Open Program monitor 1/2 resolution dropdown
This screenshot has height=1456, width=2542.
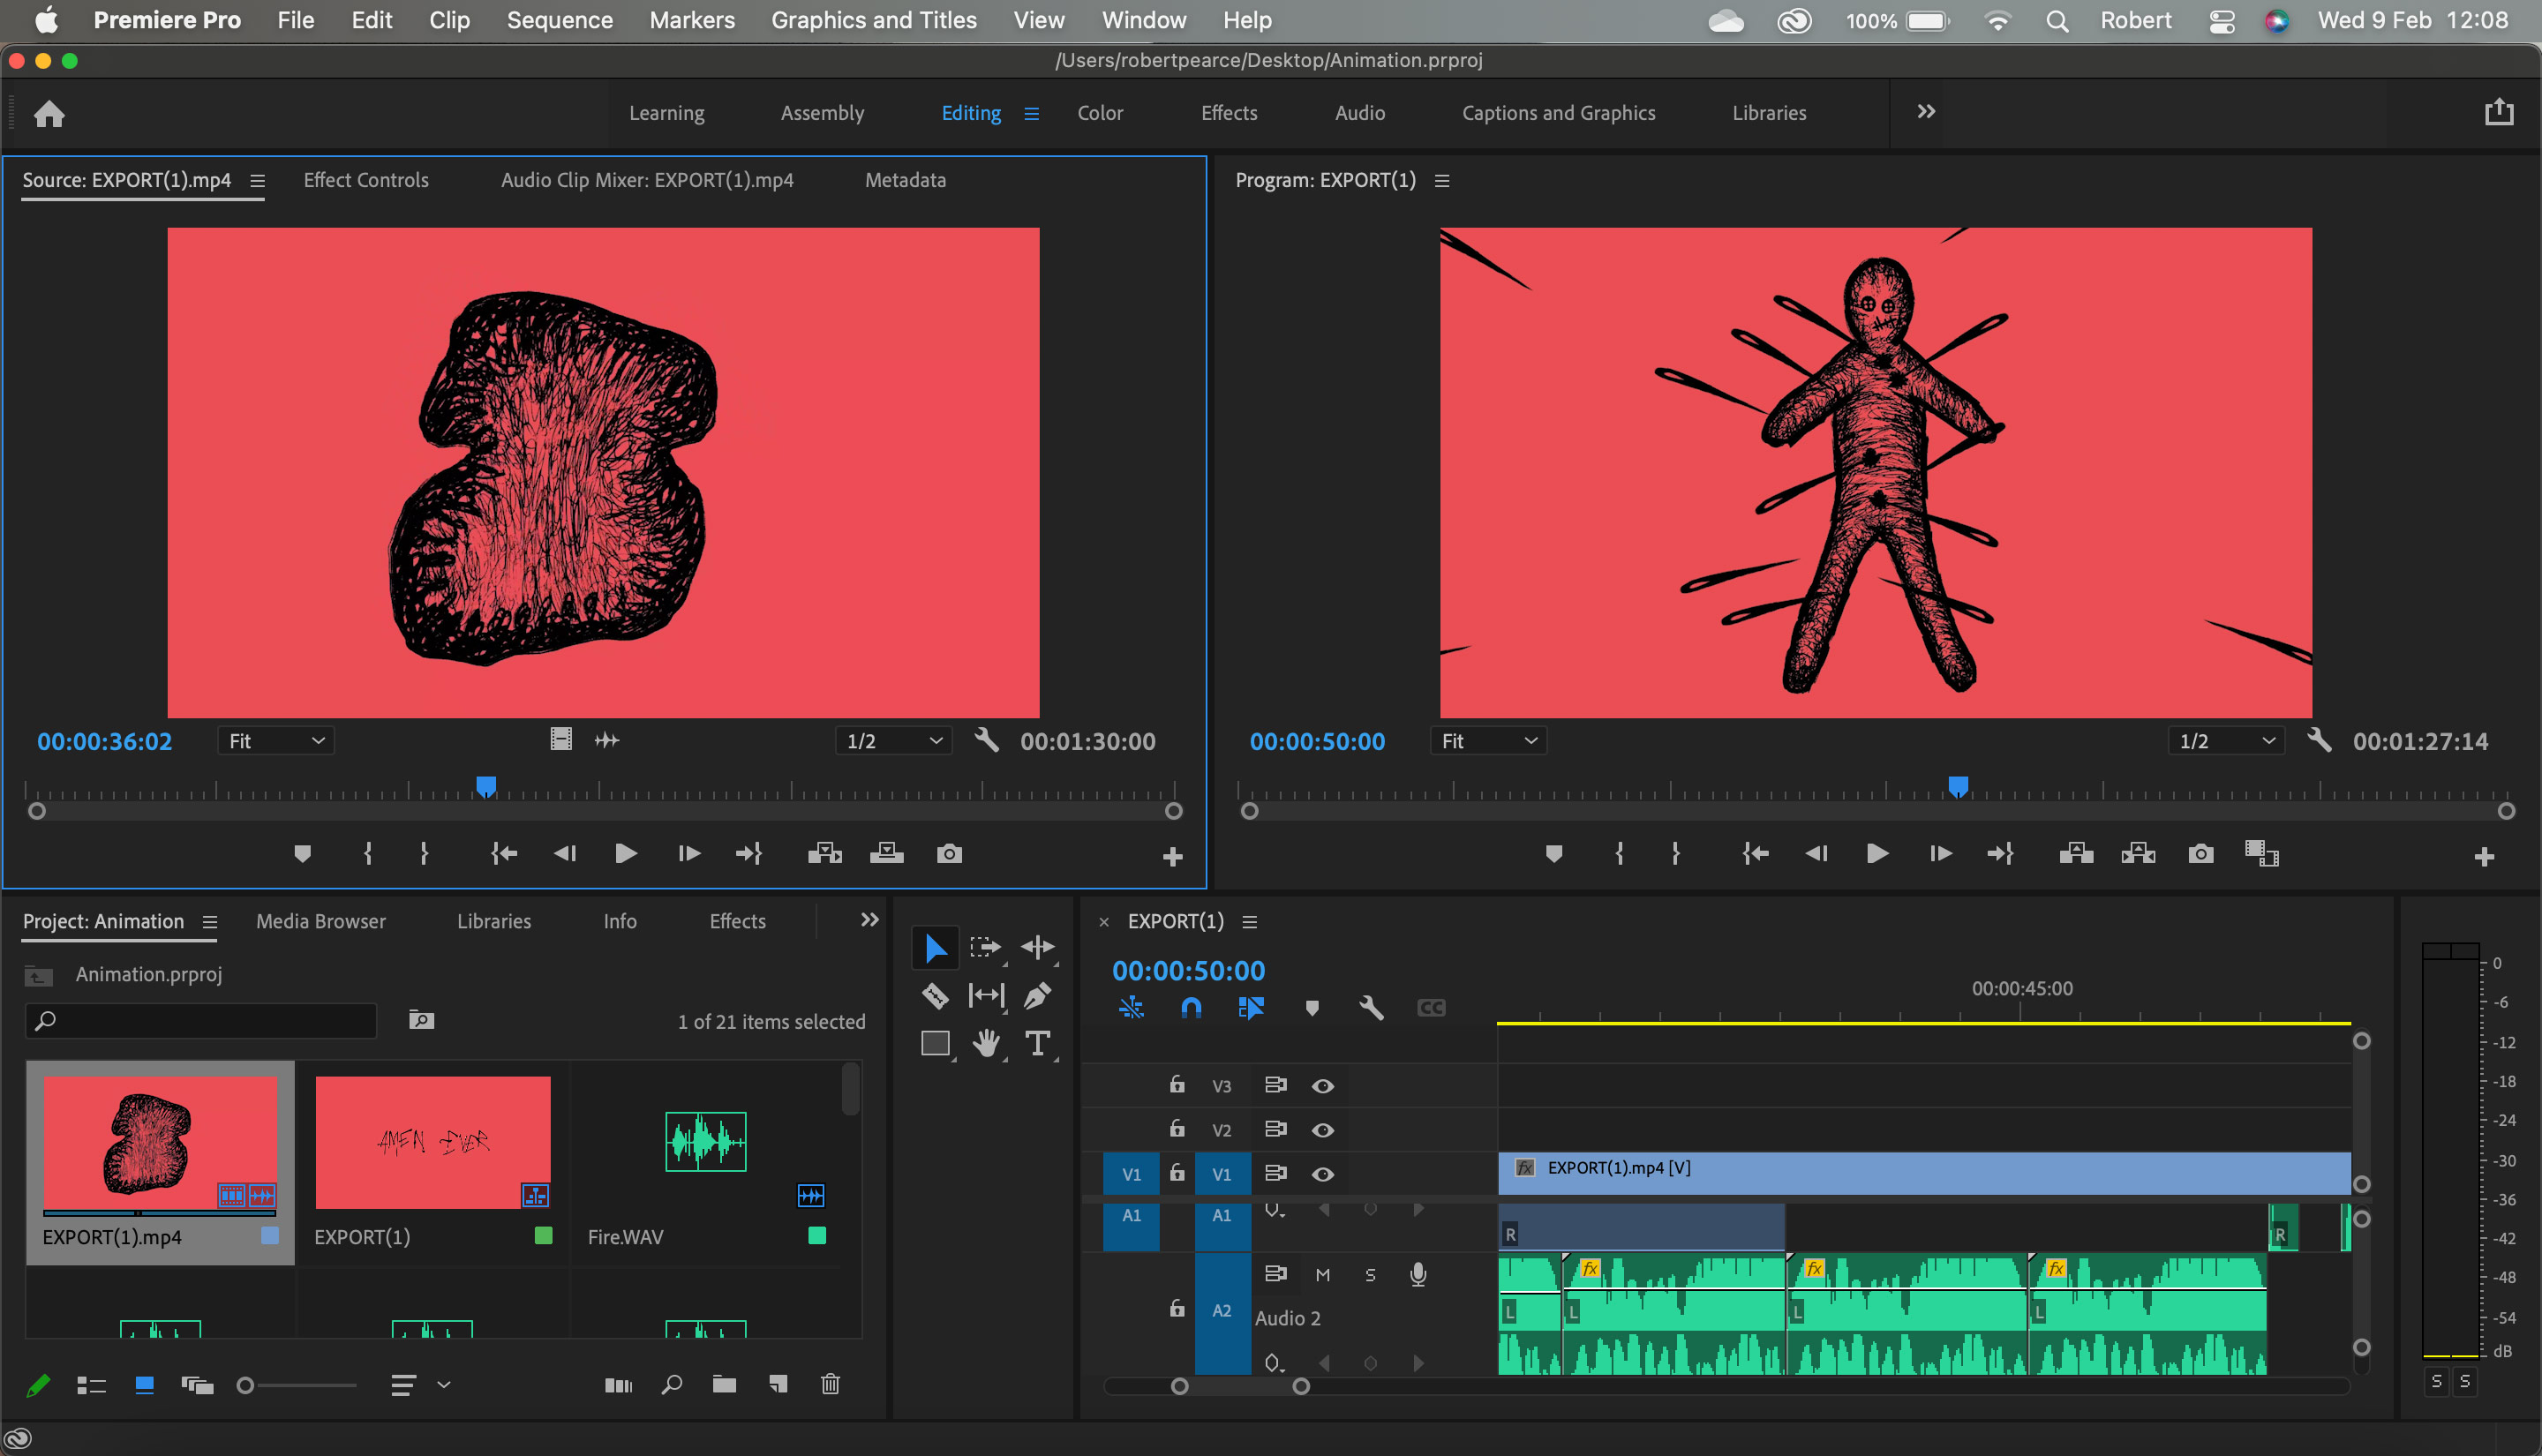tap(2226, 741)
